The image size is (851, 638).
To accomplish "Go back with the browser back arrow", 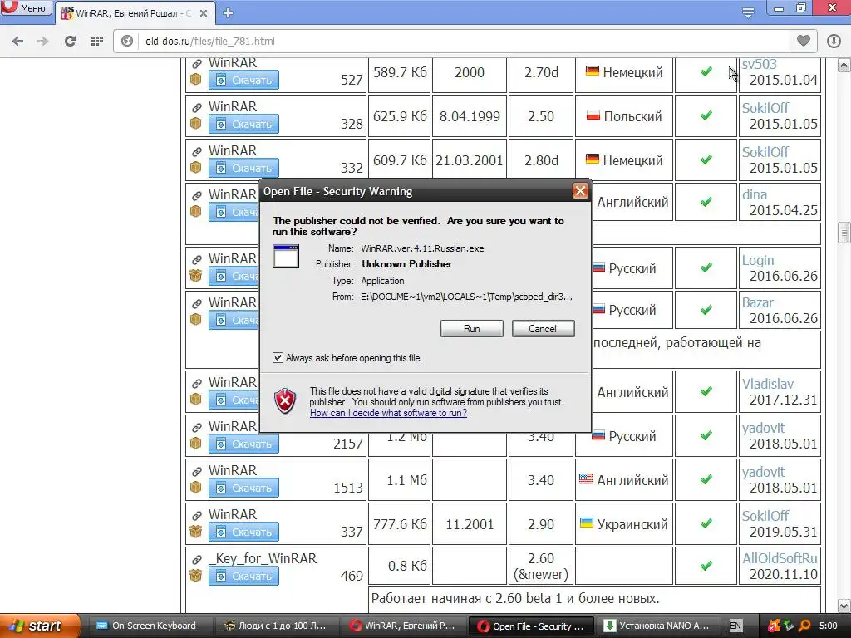I will click(x=17, y=41).
